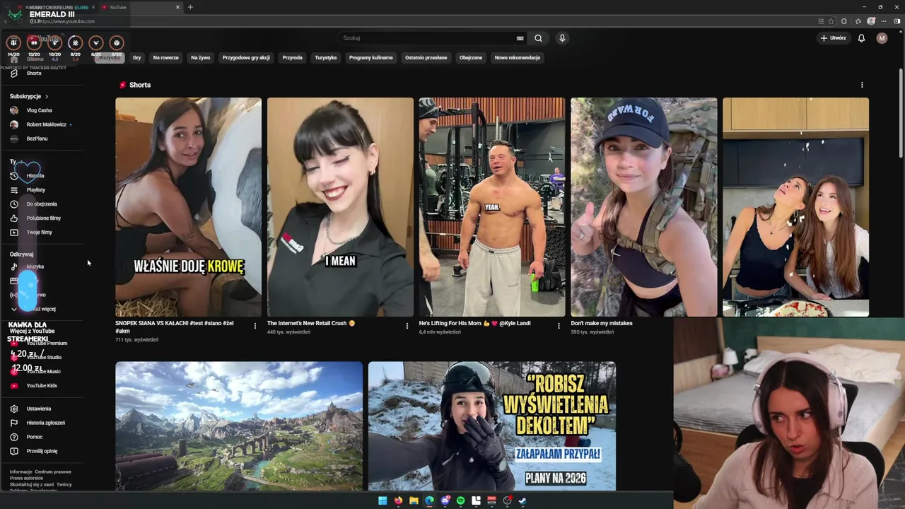Select the Nowe rekomendacje chip
Viewport: 905px width, 509px height.
(518, 58)
